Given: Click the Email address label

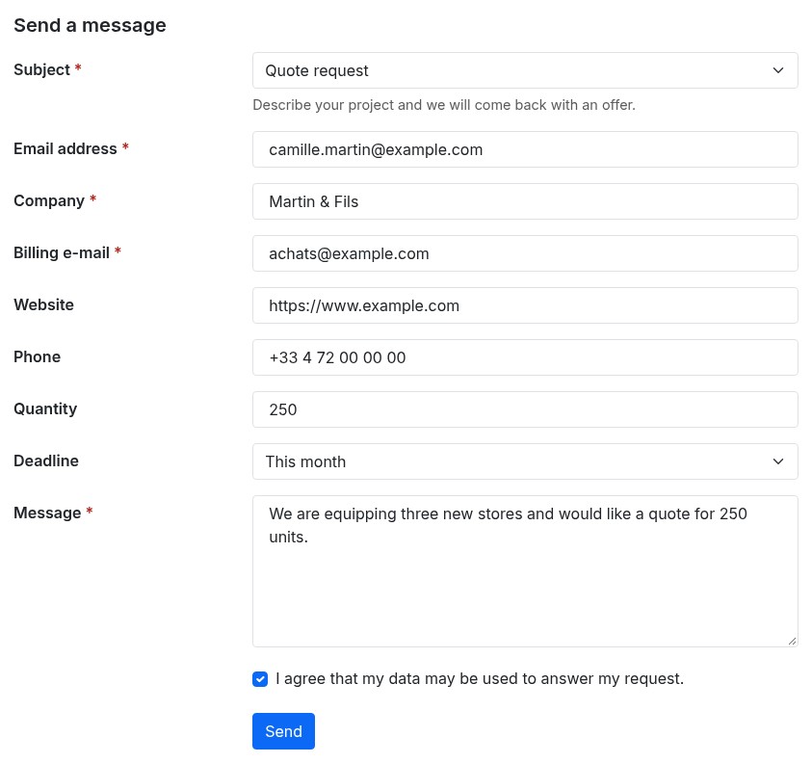Looking at the screenshot, I should (x=65, y=148).
